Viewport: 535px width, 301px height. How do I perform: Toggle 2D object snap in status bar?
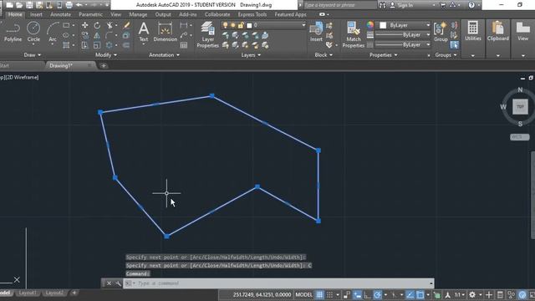pyautogui.click(x=420, y=294)
